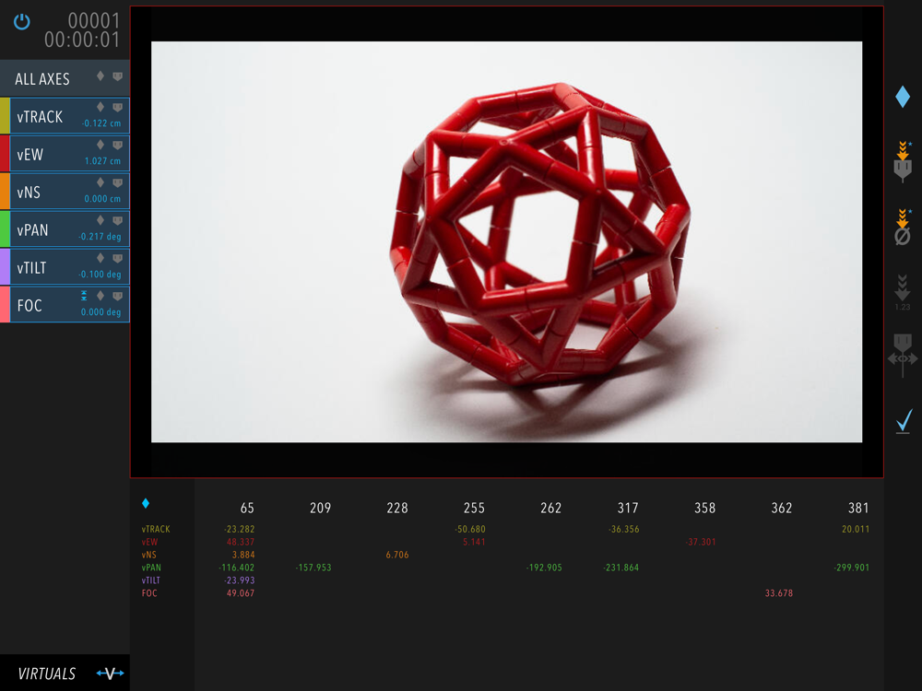Click shield icon on vTILT row
The height and width of the screenshot is (691, 922).
pyautogui.click(x=118, y=258)
